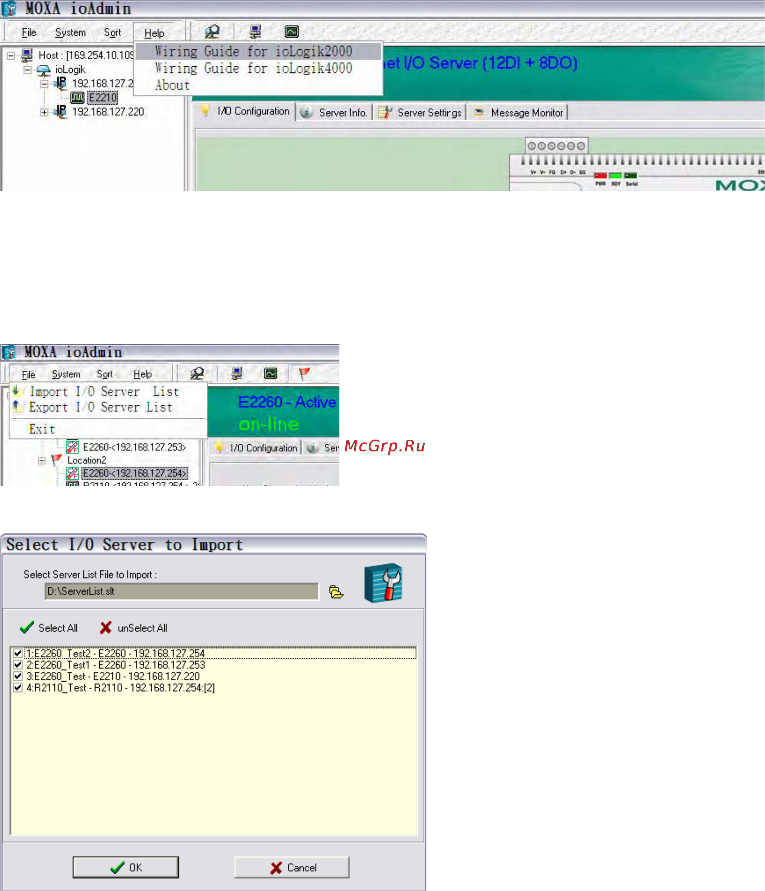Click the Host computer icon in tree
The image size is (765, 891).
click(27, 55)
